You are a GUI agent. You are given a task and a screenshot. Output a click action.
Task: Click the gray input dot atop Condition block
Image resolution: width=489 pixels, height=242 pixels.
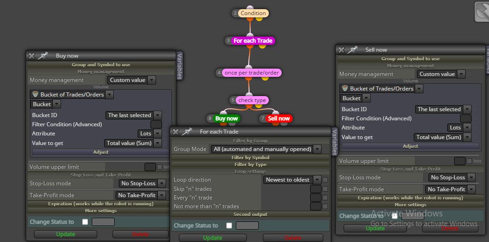(x=250, y=7)
